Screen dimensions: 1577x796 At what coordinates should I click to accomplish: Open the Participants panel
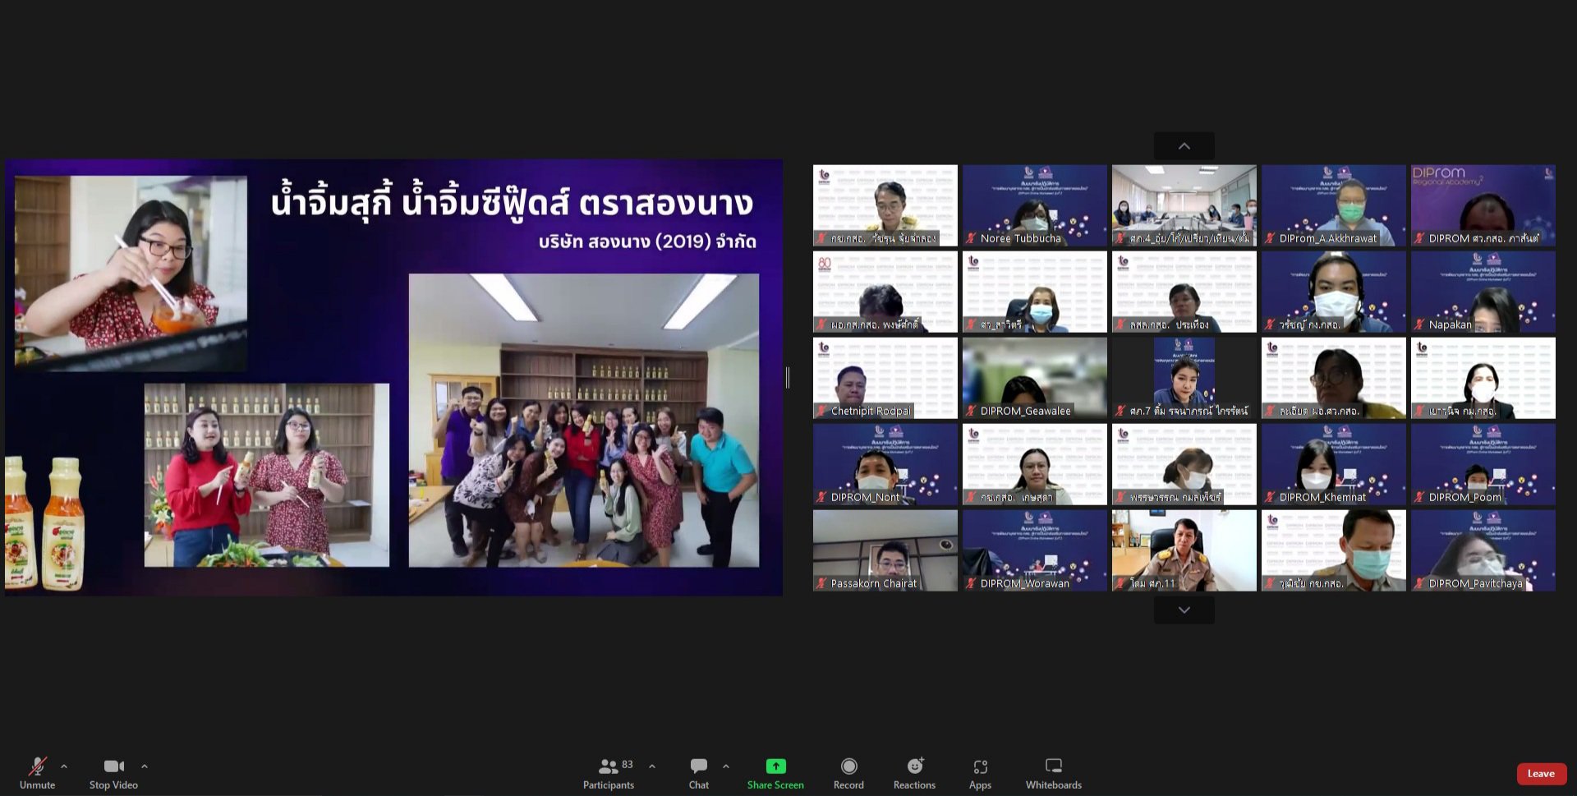609,773
